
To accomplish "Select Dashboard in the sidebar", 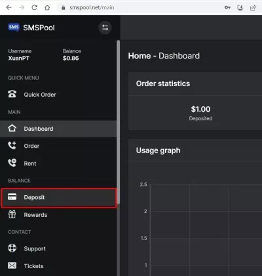I will pos(58,129).
